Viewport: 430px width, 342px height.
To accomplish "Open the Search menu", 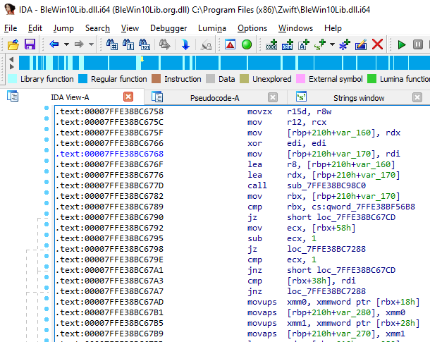I will point(97,28).
